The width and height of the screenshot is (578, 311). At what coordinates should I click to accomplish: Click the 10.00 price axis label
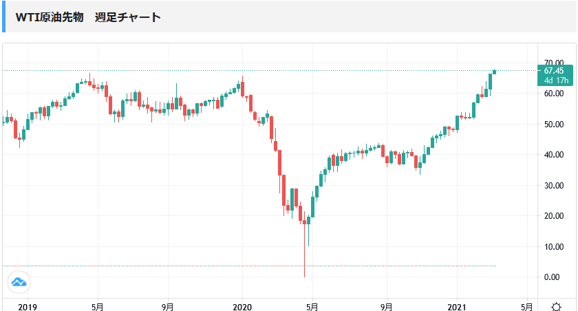(x=554, y=246)
